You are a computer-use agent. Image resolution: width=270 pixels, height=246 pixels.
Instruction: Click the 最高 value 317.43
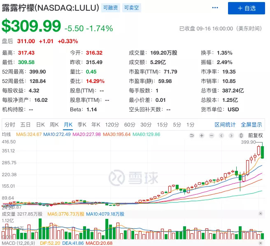[26, 53]
